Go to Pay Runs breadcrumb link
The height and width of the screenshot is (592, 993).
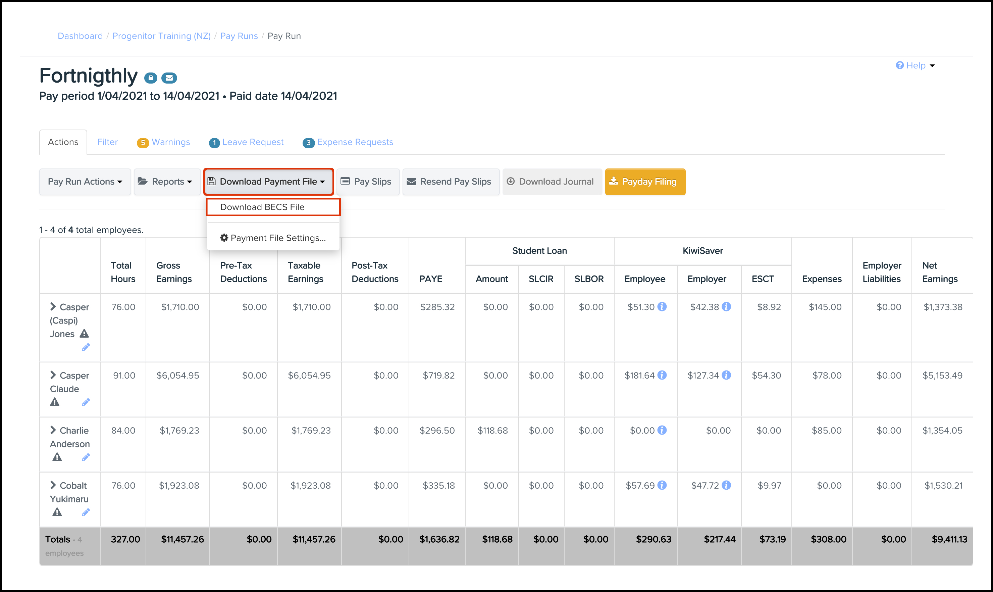tap(239, 36)
